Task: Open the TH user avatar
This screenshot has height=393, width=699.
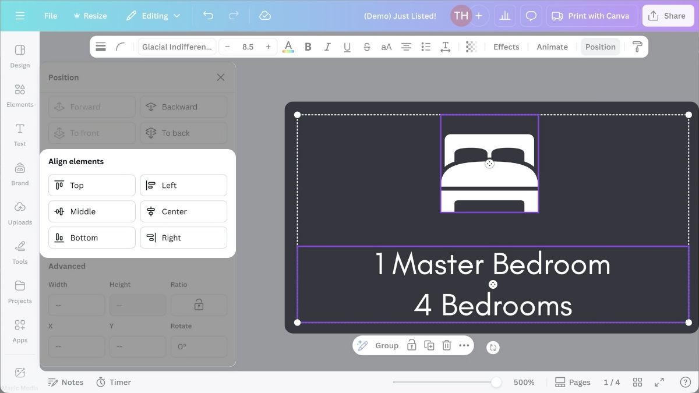Action: coord(461,16)
